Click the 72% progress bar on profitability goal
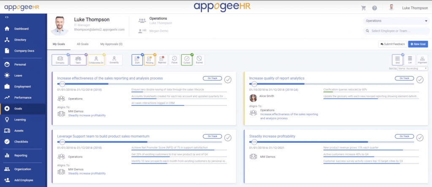The width and height of the screenshot is (432, 187). point(332,142)
